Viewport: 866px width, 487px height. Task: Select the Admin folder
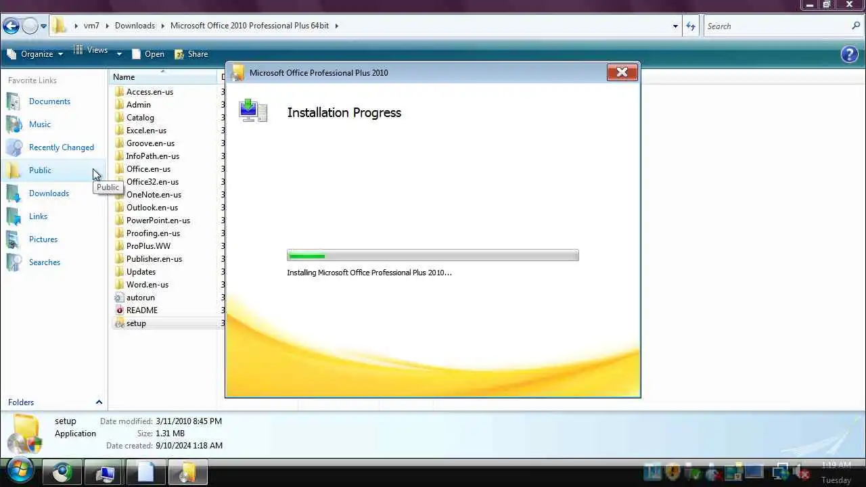[x=138, y=105]
